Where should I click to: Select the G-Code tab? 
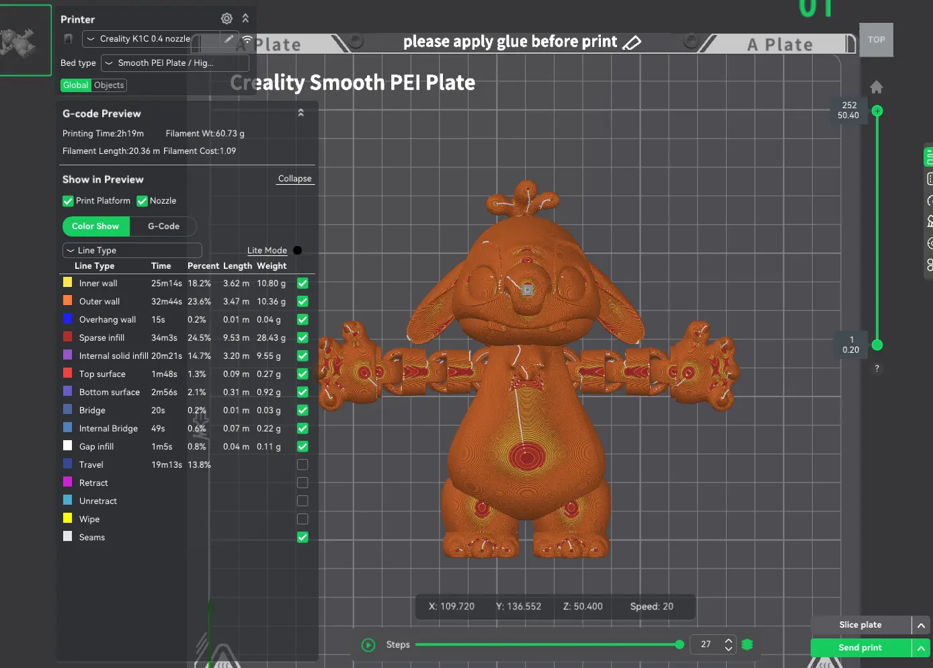coord(163,226)
